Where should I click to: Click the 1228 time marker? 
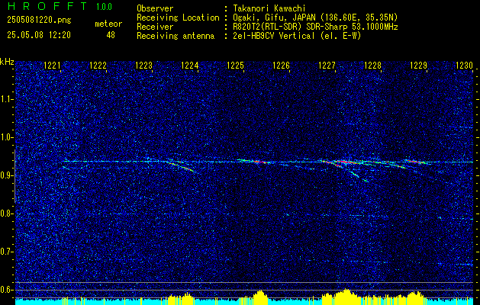pos(372,66)
